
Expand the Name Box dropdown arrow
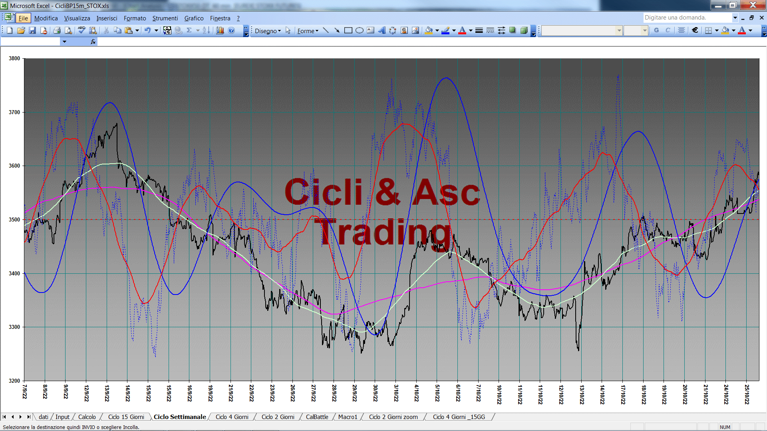point(64,42)
